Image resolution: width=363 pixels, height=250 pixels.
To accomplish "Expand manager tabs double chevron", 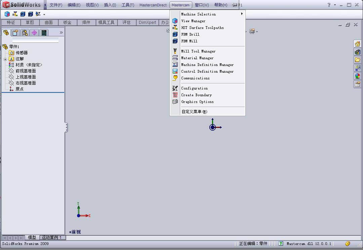I will pyautogui.click(x=61, y=32).
